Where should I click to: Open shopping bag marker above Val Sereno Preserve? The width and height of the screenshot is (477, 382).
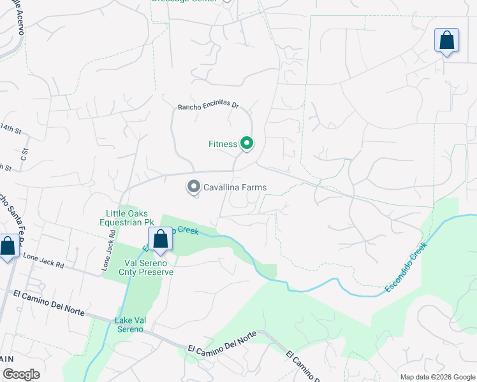click(x=160, y=241)
